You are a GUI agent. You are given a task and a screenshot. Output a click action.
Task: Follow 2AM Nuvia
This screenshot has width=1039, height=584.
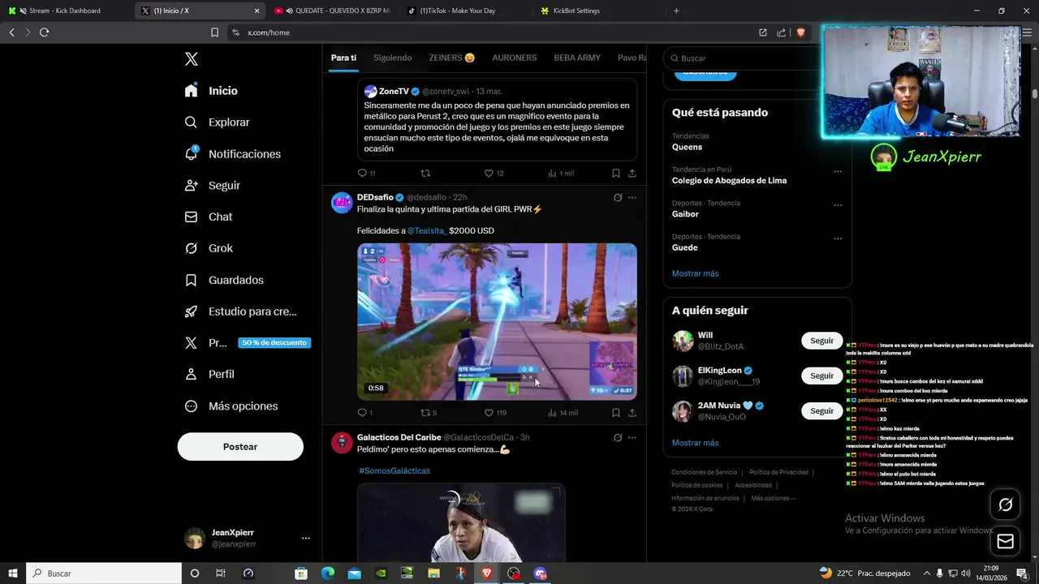pyautogui.click(x=821, y=410)
